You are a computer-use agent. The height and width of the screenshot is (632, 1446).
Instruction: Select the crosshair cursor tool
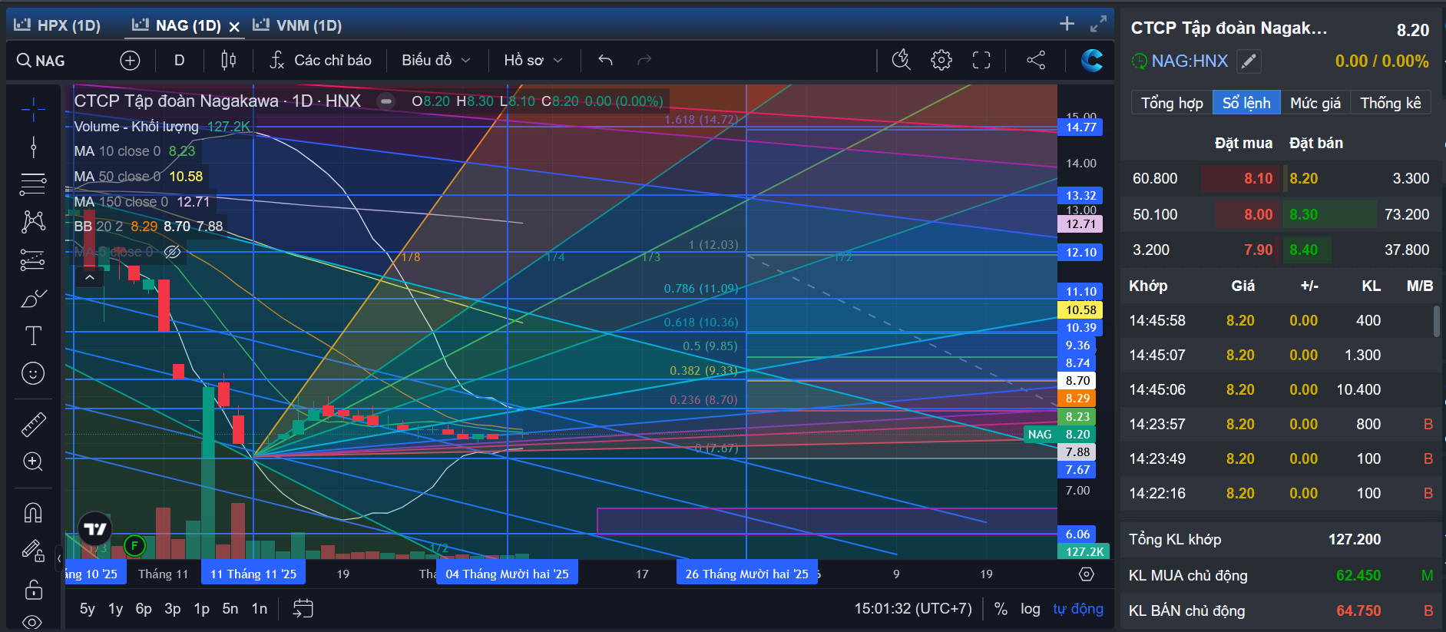point(33,110)
